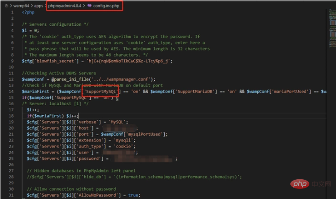Click line number 9 in gutter
This screenshot has width=336, height=199.
(12, 61)
